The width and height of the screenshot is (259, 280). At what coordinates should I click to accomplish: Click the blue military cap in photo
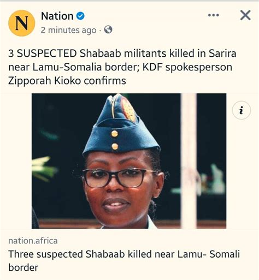click(x=121, y=126)
